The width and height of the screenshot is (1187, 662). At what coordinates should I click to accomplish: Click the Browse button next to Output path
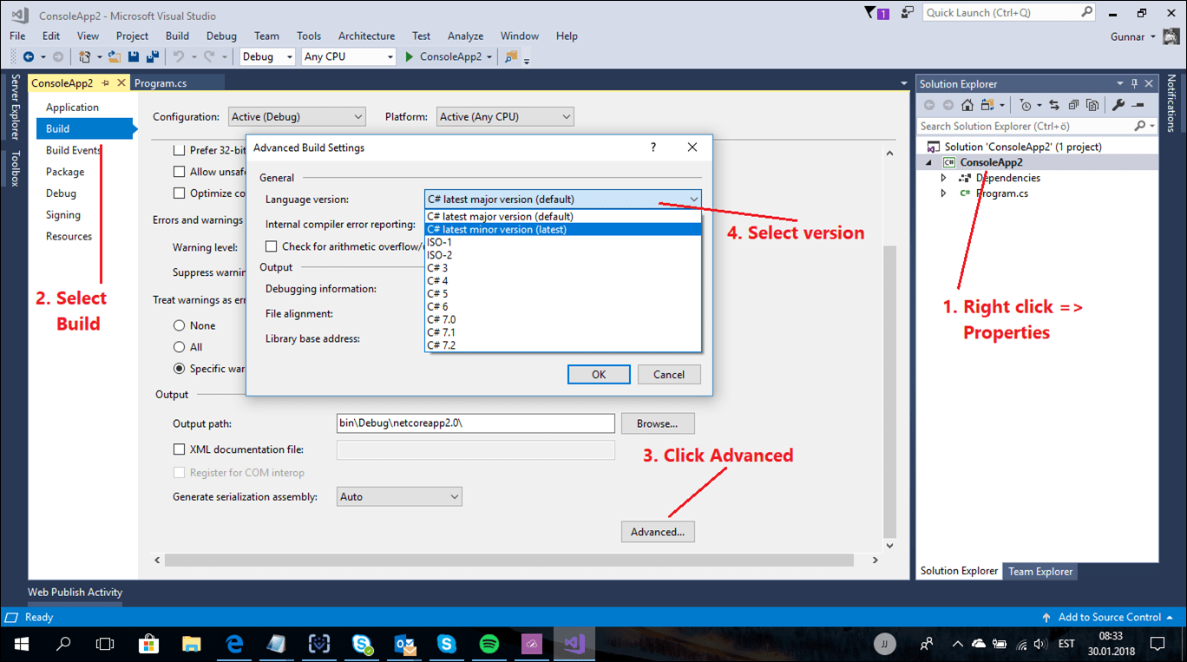[657, 423]
